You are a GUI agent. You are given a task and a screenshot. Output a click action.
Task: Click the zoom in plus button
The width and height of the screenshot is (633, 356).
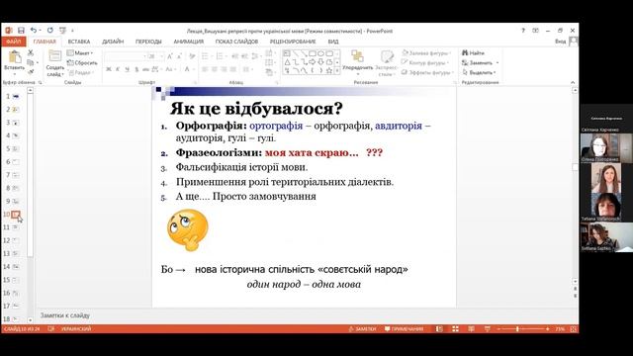[x=547, y=329]
